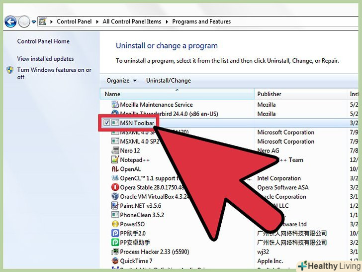Click the shield icon beside Windows features
This screenshot has height=272, width=362.
[x=10, y=70]
